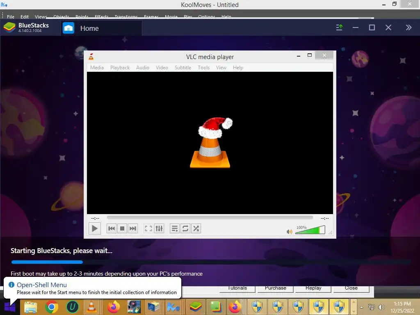The image size is (420, 315).
Task: Click the KoolMoves Tutorials button
Action: (x=237, y=288)
